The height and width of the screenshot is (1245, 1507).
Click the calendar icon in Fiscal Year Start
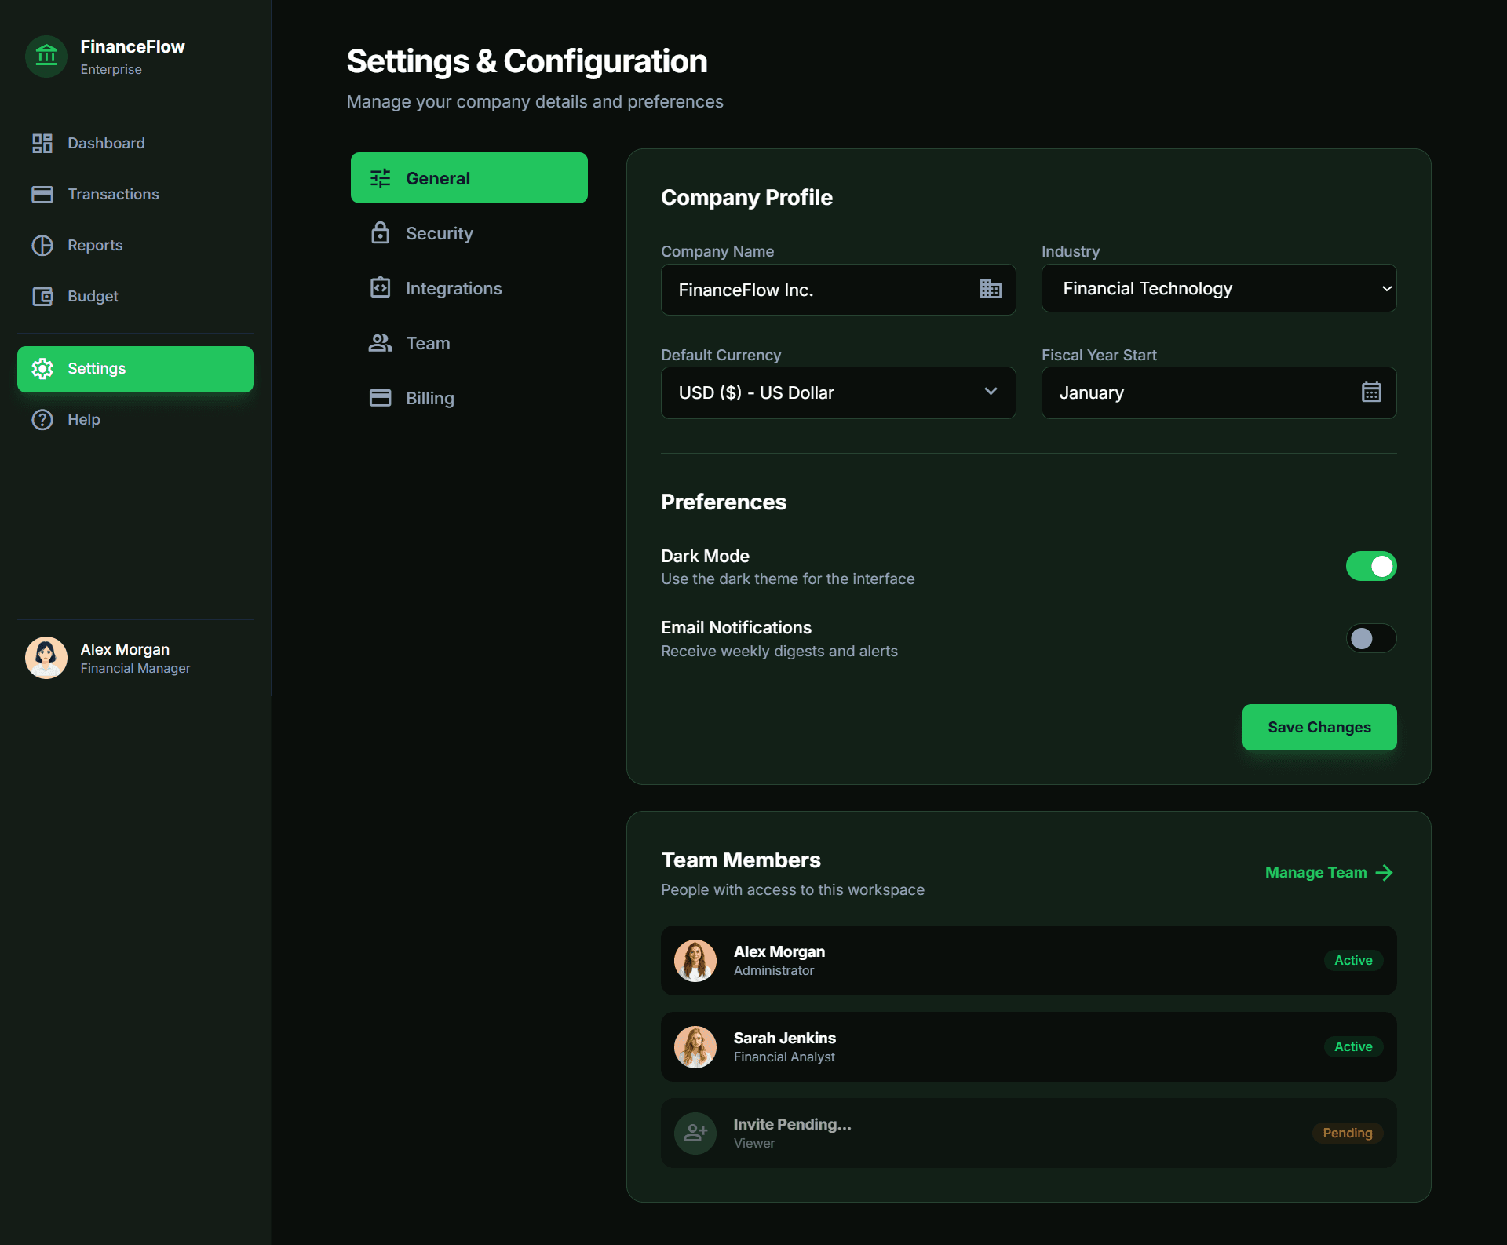point(1370,392)
